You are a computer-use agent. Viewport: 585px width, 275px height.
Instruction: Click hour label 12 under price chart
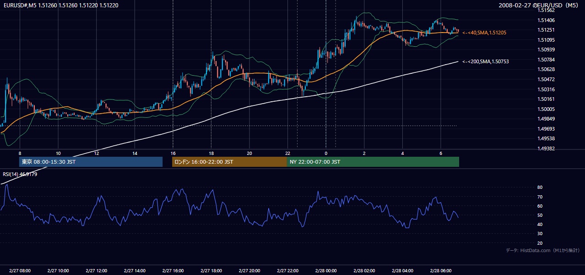coord(97,153)
